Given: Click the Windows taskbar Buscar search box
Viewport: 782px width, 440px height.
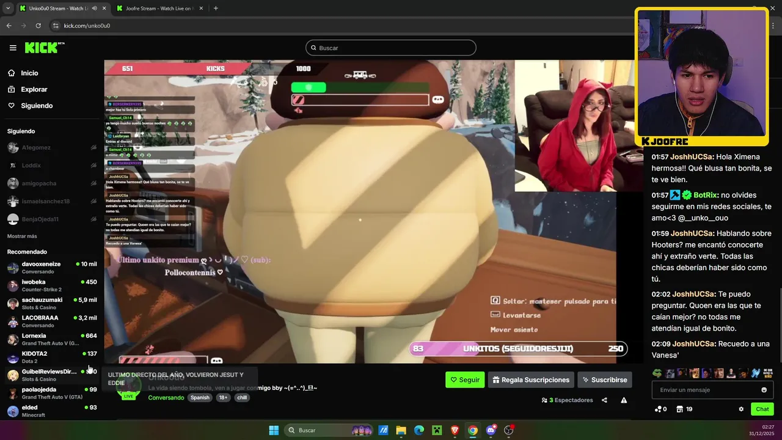Looking at the screenshot, I should click(330, 430).
